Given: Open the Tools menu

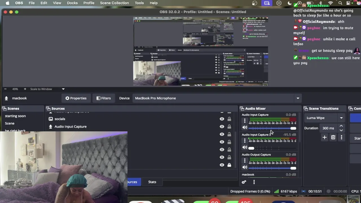Looking at the screenshot, I should (x=139, y=3).
